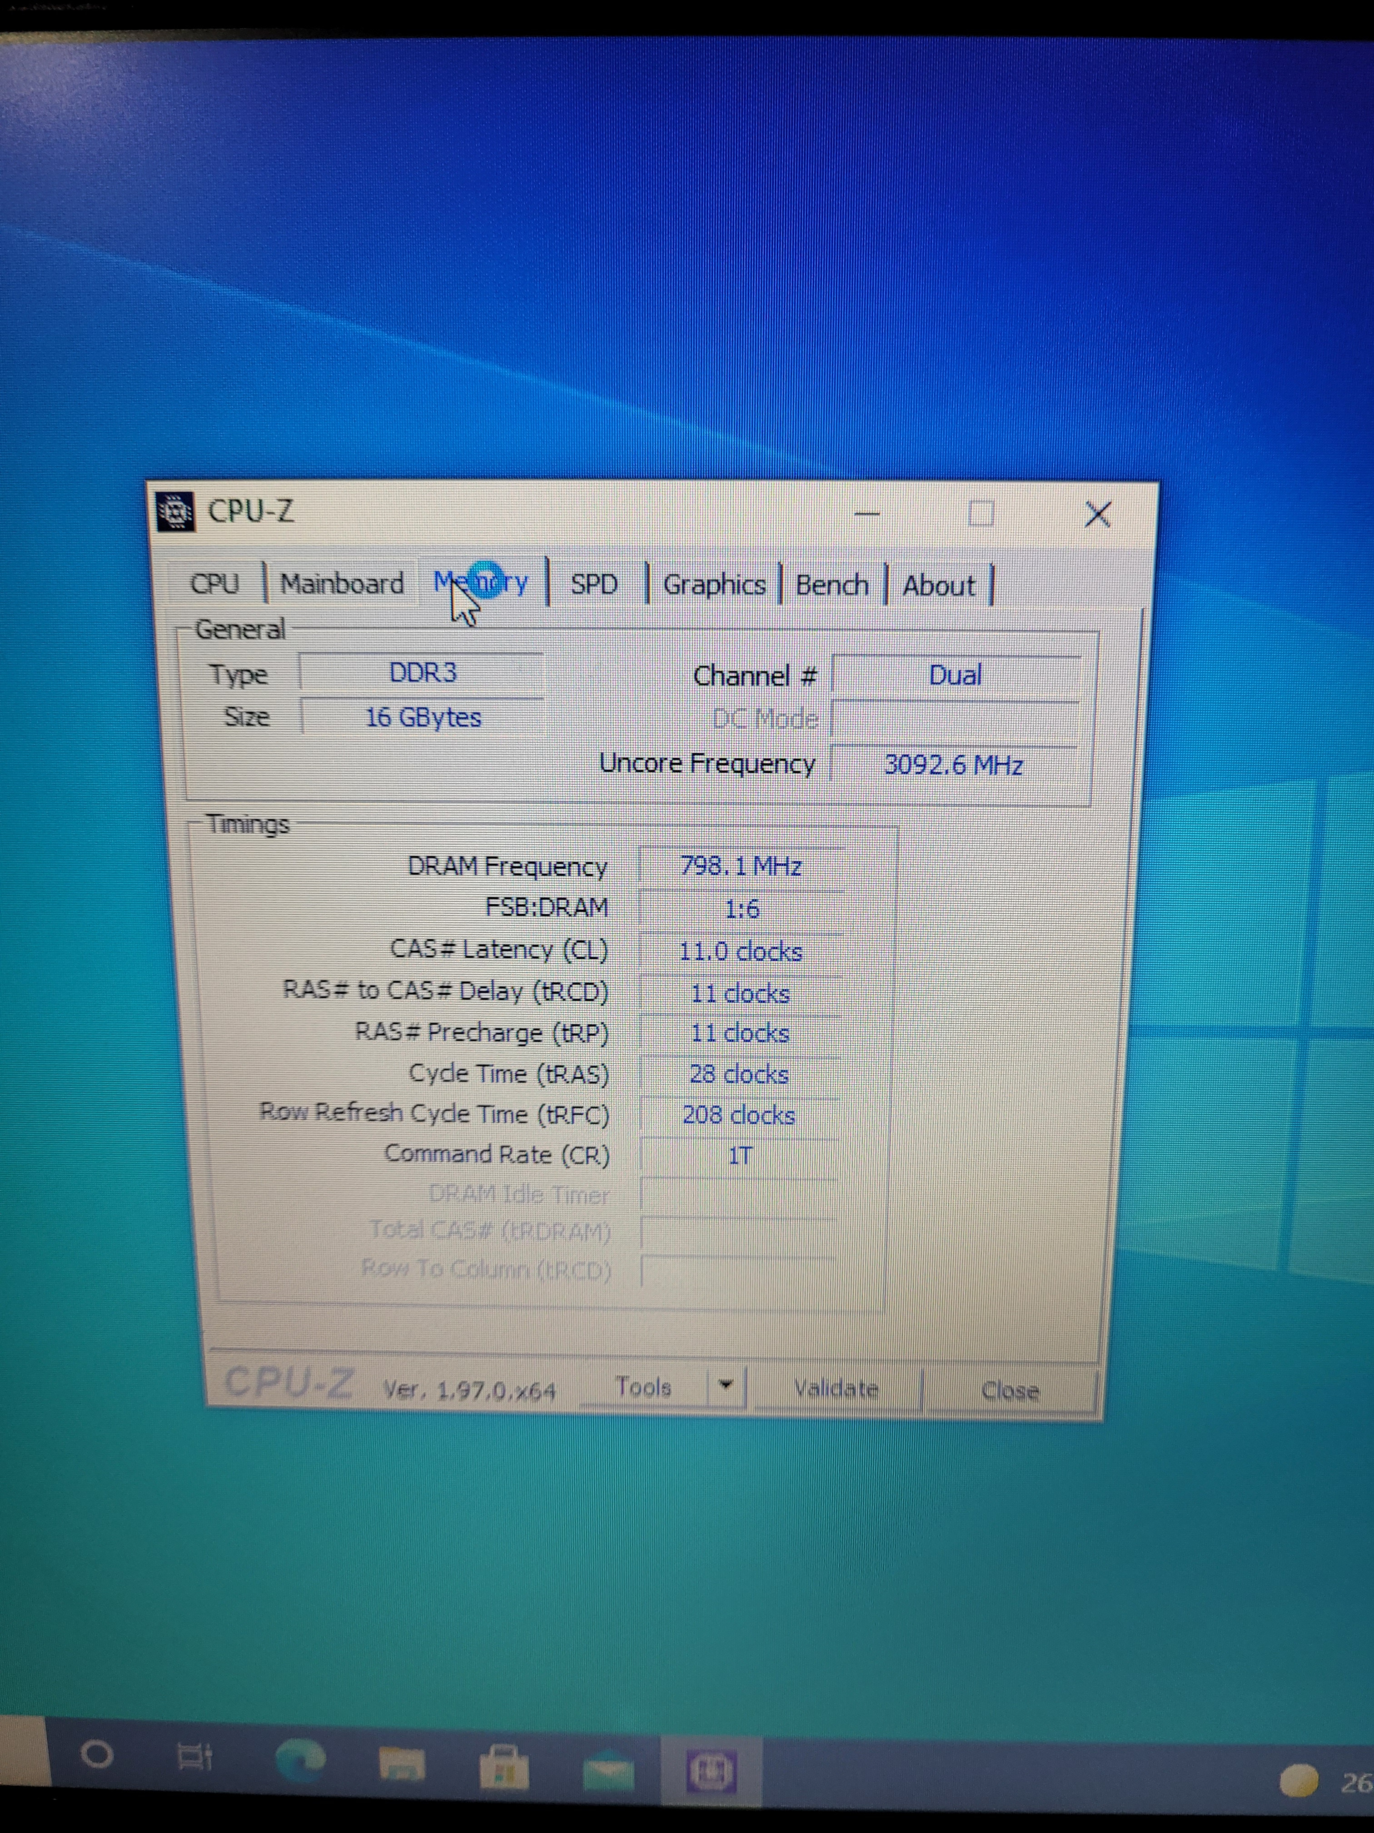This screenshot has height=1833, width=1374.
Task: Click the tRAS 28 clocks value
Action: pos(739,1074)
